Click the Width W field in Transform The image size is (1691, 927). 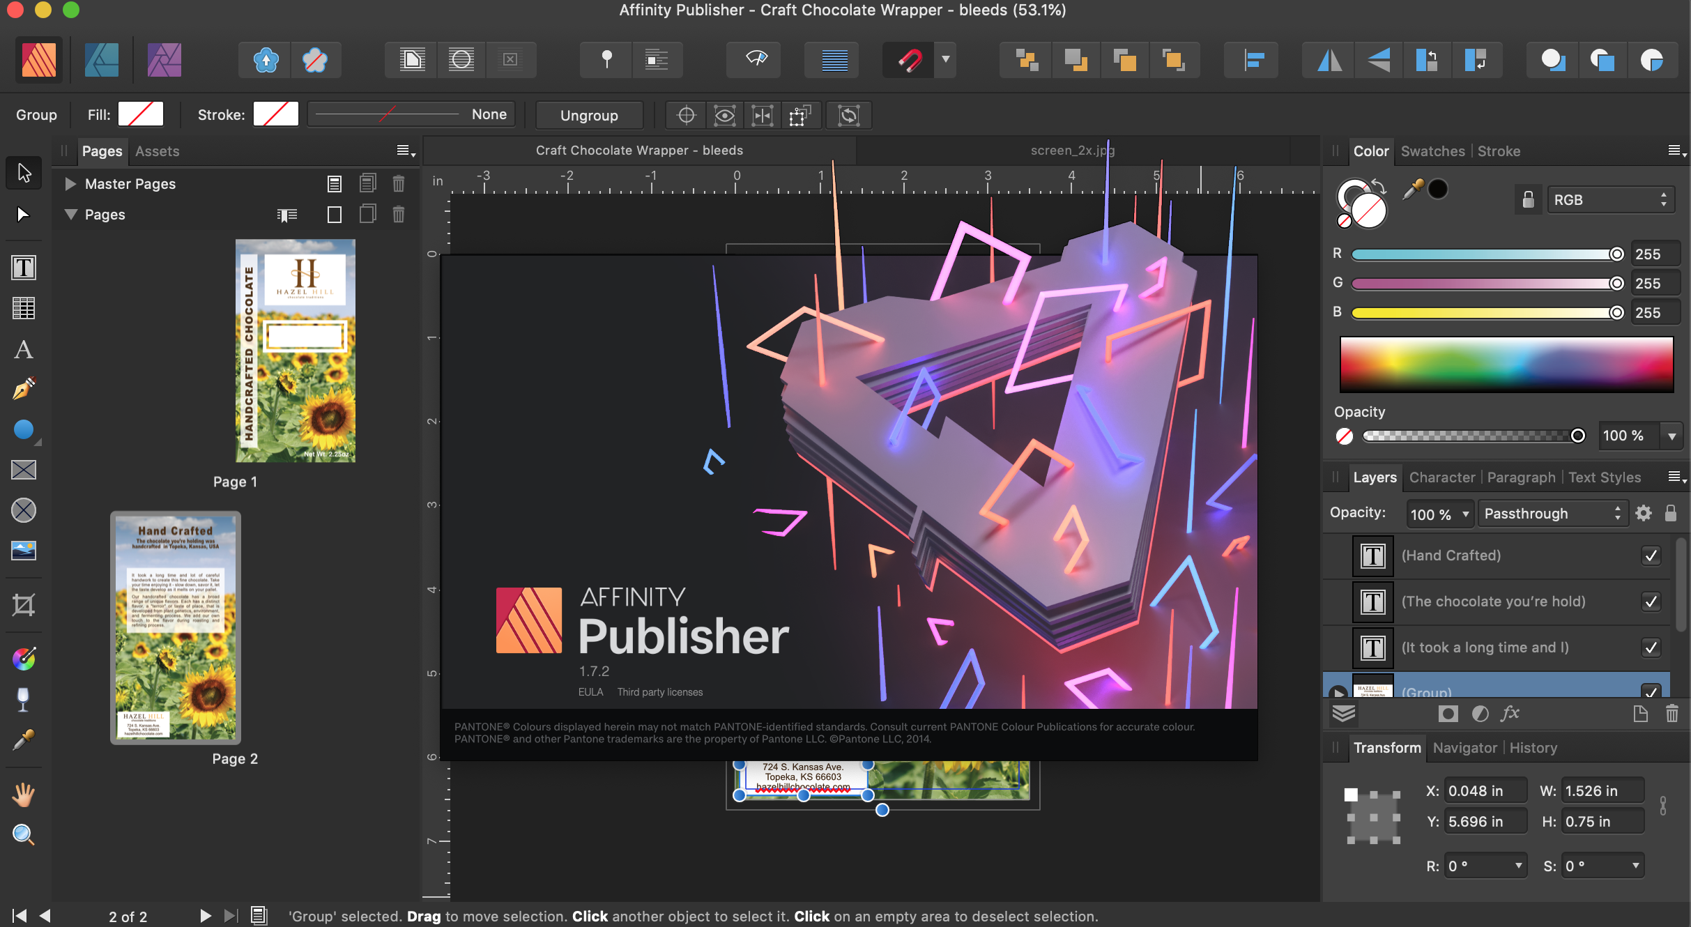pyautogui.click(x=1602, y=791)
